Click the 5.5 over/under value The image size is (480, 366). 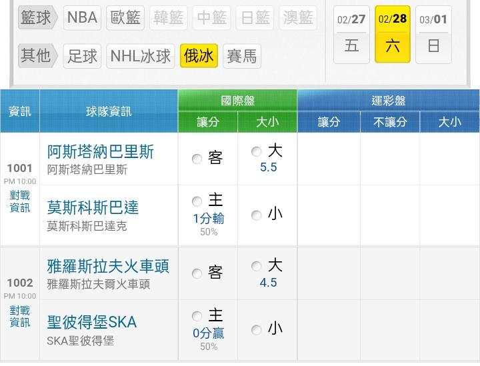pos(269,167)
